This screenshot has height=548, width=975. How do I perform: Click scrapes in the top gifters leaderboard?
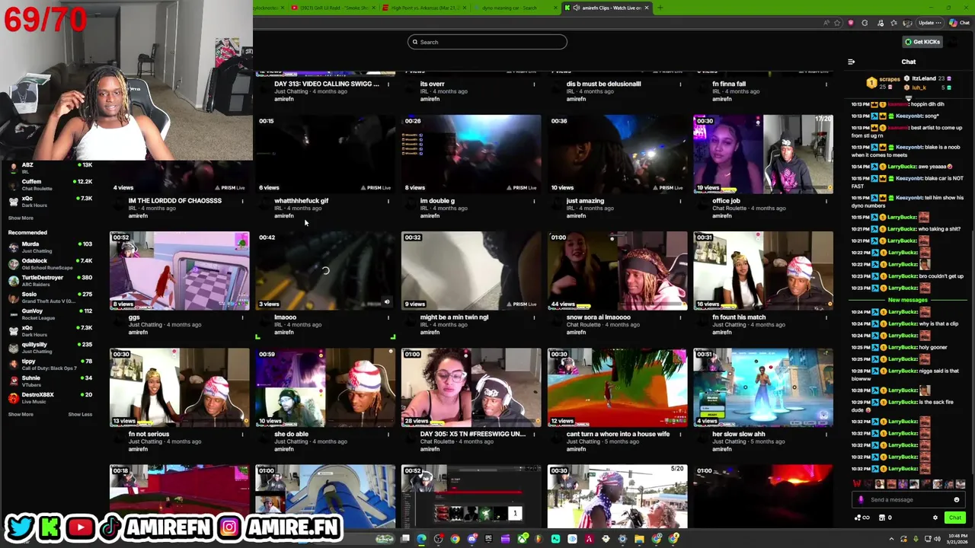point(889,79)
